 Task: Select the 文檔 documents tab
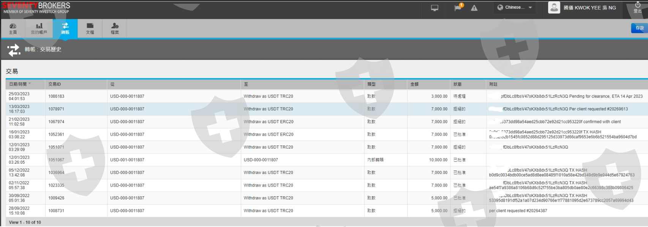90,28
